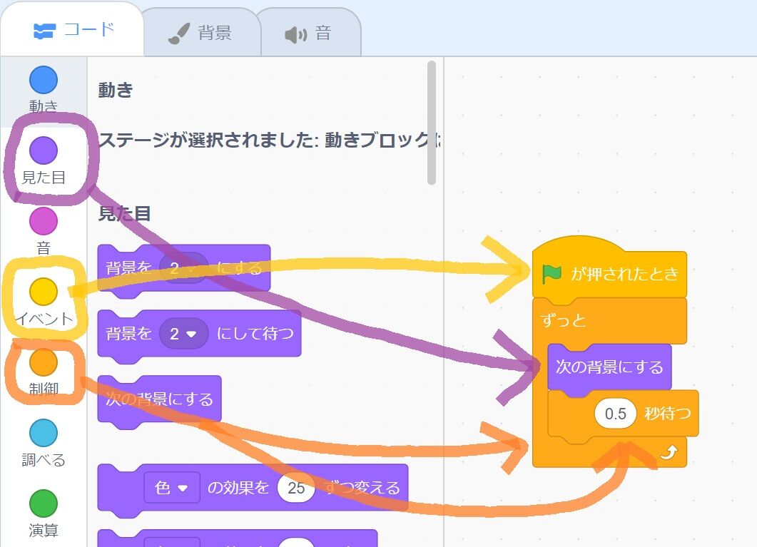Click the 動き section heading
Image resolution: width=757 pixels, height=547 pixels.
coord(116,90)
